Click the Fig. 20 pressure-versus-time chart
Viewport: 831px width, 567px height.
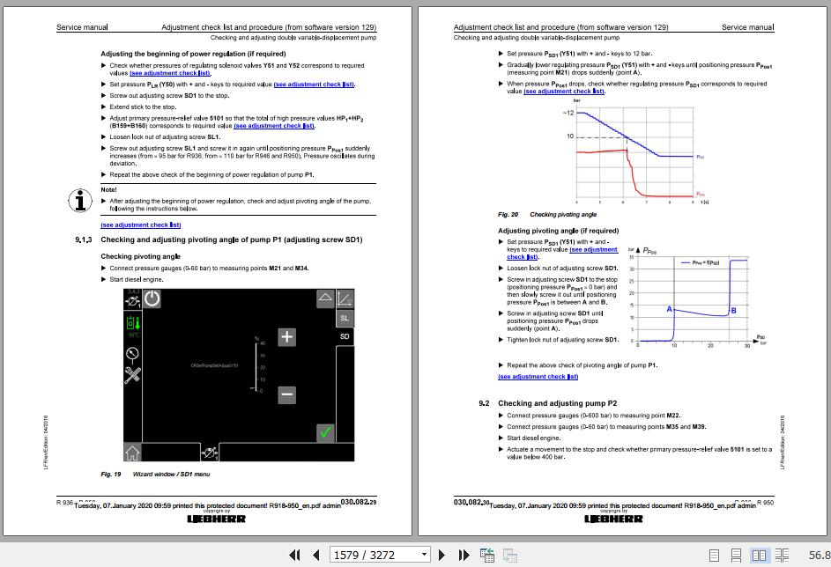(x=634, y=152)
